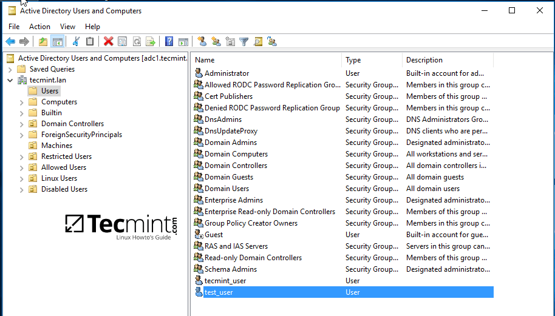Collapse the tecmint.lan domain node
Viewport: 555px width, 316px height.
point(10,80)
